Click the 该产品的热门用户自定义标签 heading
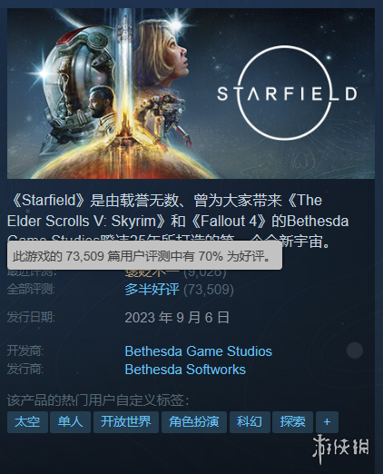Viewport: 383px width, 474px height. tap(98, 400)
